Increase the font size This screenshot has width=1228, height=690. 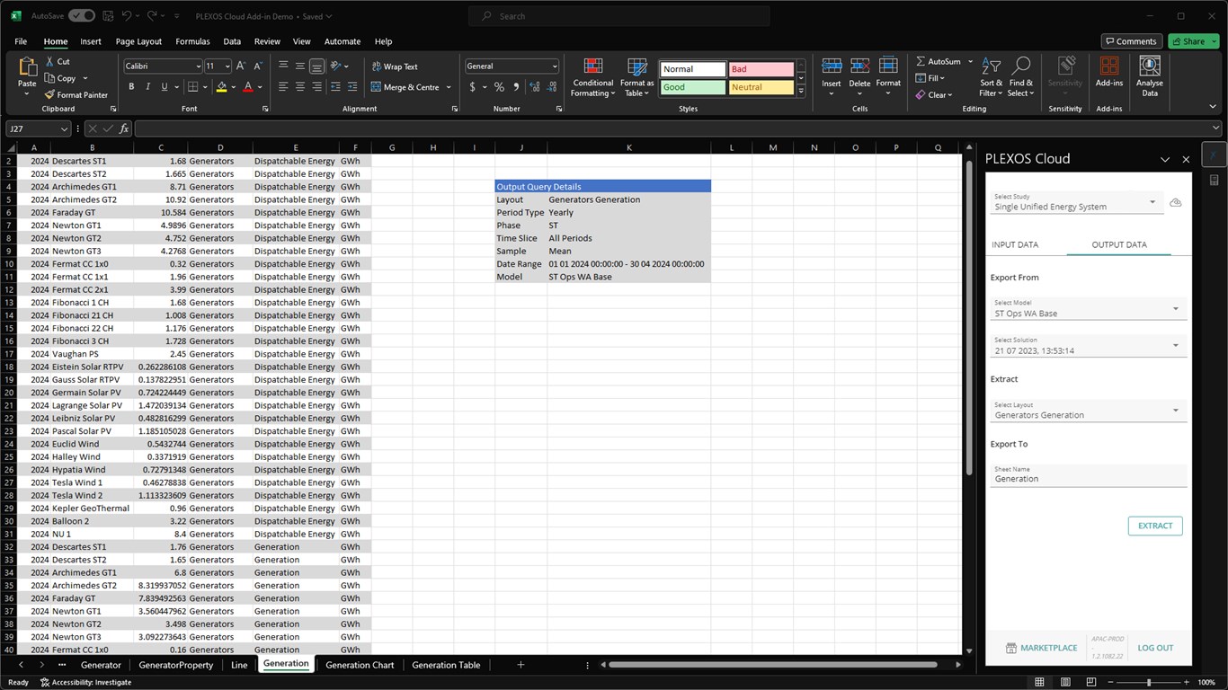pos(242,66)
